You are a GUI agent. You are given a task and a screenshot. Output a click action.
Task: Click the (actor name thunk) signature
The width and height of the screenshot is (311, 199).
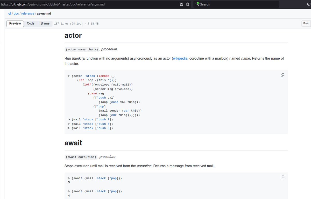click(x=82, y=49)
